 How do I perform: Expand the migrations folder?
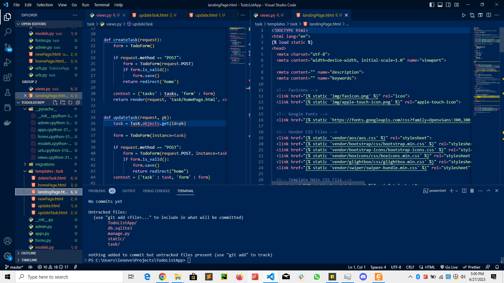click(45, 164)
